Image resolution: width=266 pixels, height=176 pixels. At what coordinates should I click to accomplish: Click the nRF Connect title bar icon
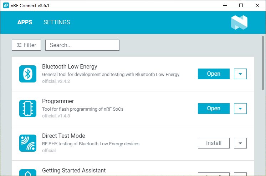pos(6,5)
